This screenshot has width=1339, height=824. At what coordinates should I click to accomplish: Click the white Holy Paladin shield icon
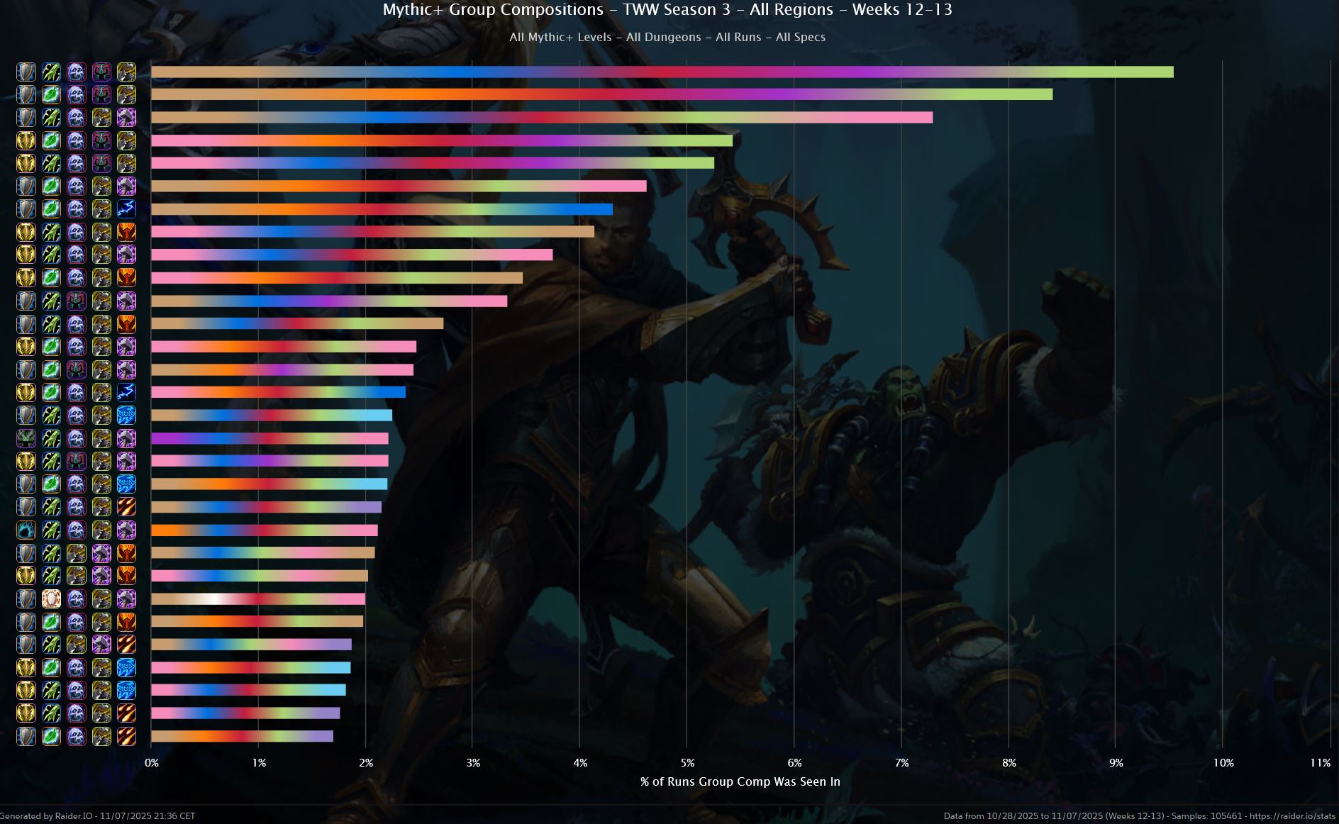click(x=51, y=598)
